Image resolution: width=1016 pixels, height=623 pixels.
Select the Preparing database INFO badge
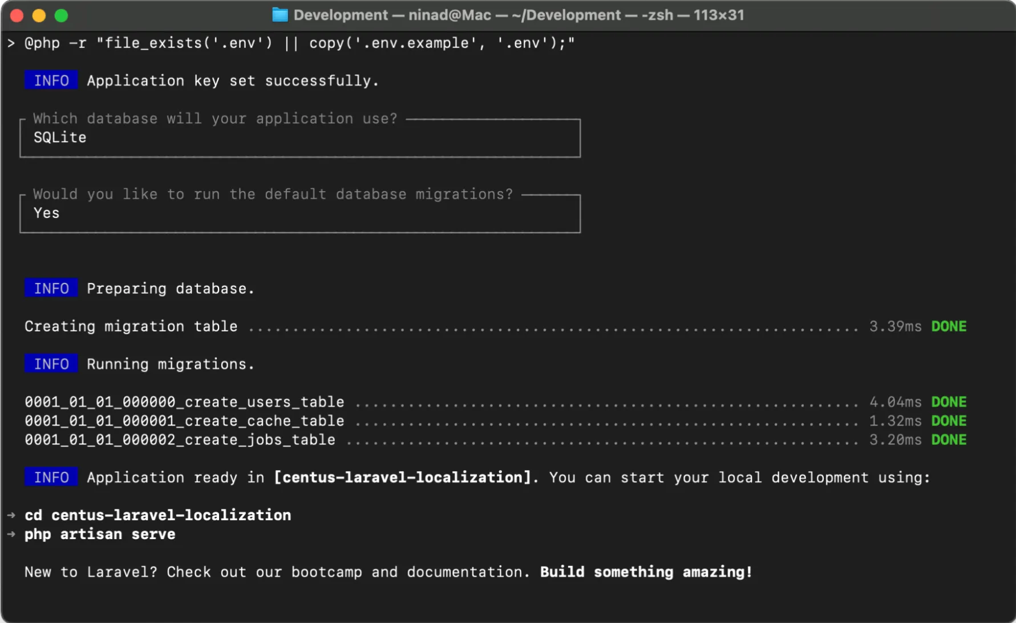(51, 288)
